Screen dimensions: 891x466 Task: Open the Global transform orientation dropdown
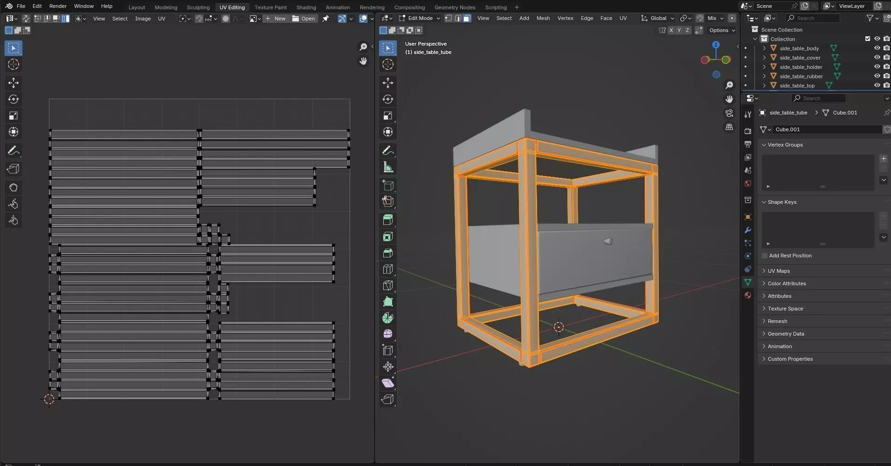click(x=657, y=18)
